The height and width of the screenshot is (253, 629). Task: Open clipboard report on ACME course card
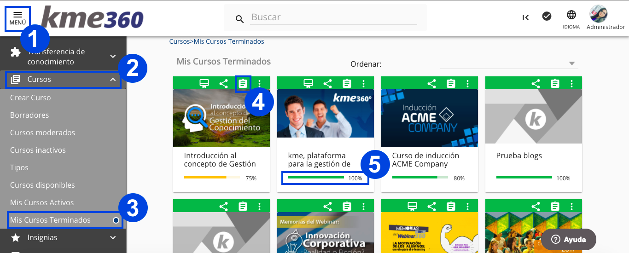[x=451, y=83]
